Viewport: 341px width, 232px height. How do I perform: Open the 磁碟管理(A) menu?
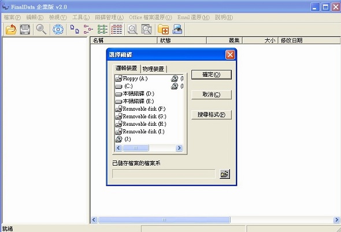coord(109,17)
